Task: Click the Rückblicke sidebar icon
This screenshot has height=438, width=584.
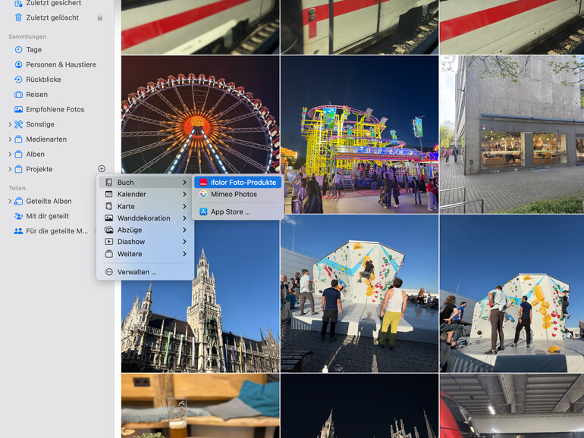Action: tap(19, 80)
